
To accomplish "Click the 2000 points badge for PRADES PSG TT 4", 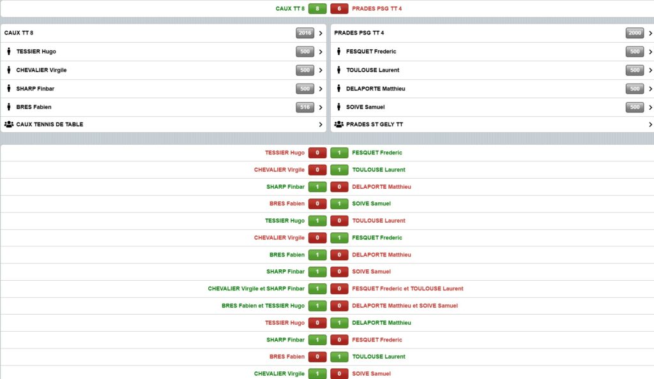I will [635, 33].
